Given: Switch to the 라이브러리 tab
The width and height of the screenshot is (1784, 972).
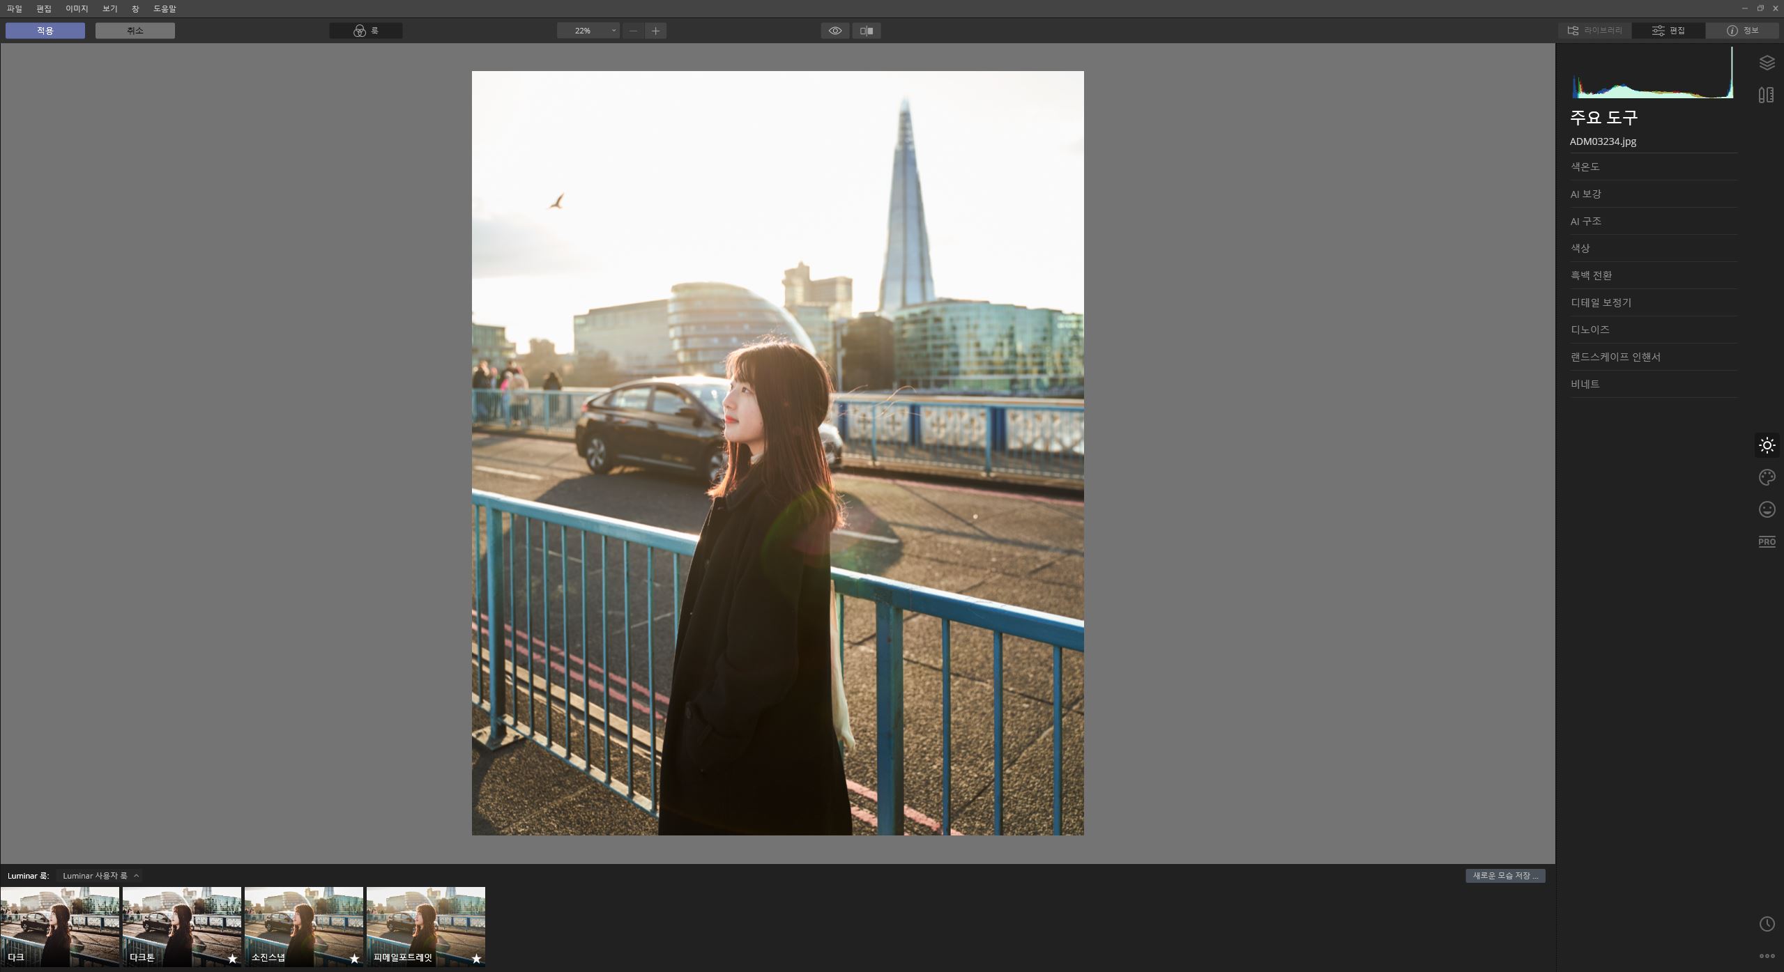Looking at the screenshot, I should pos(1595,31).
